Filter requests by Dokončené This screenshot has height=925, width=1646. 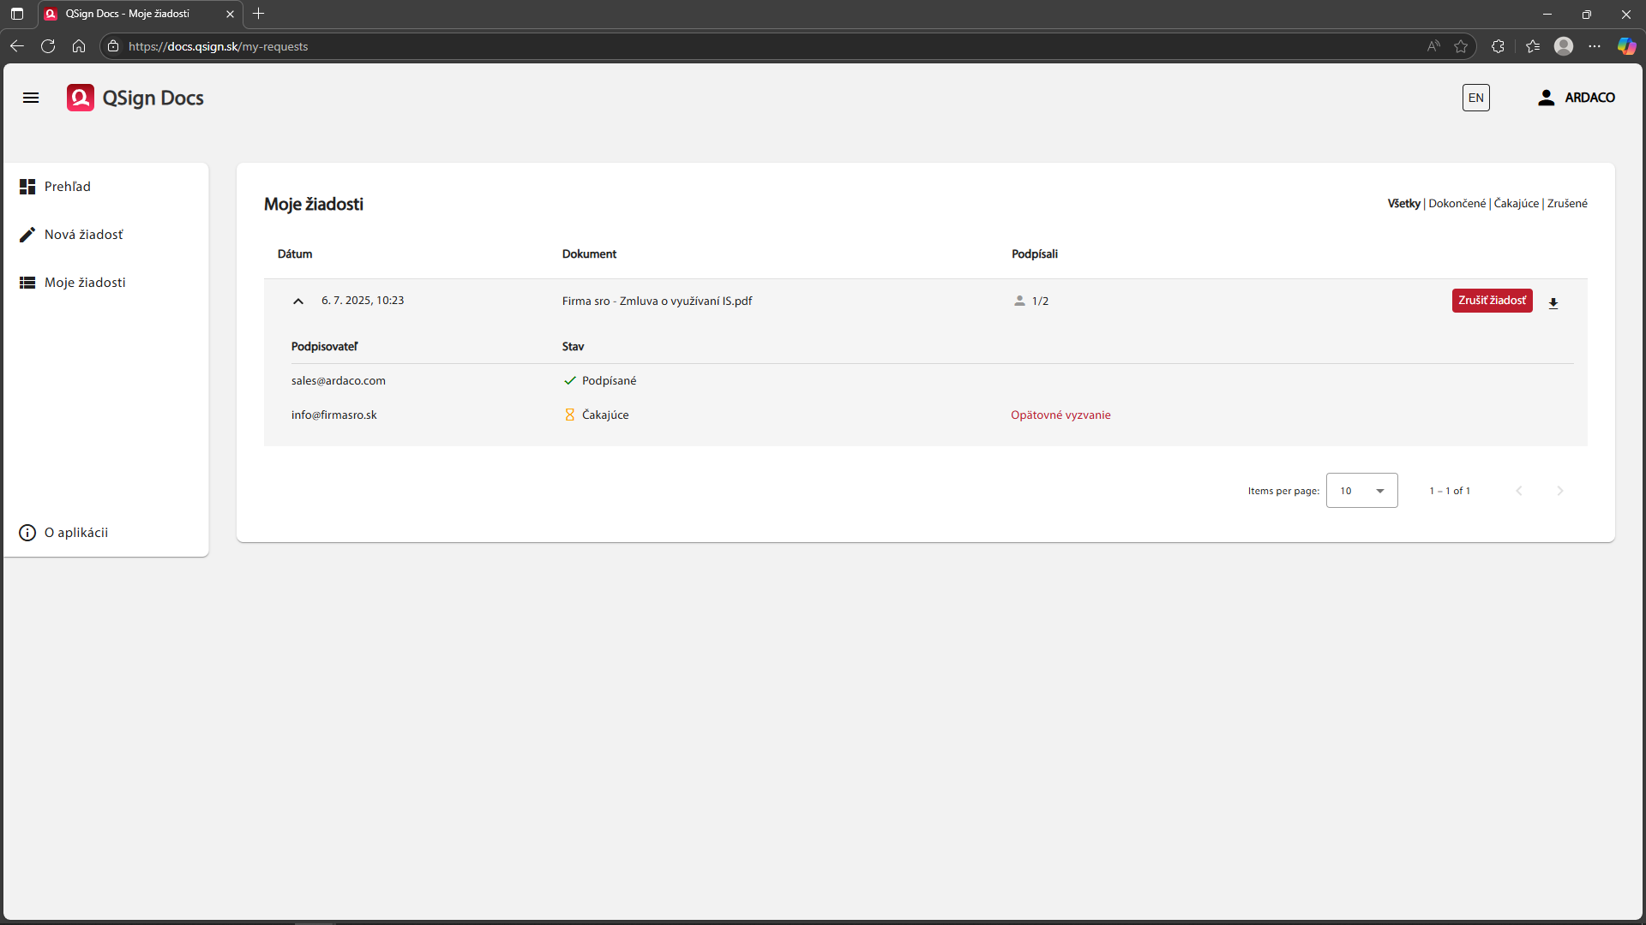click(x=1457, y=204)
